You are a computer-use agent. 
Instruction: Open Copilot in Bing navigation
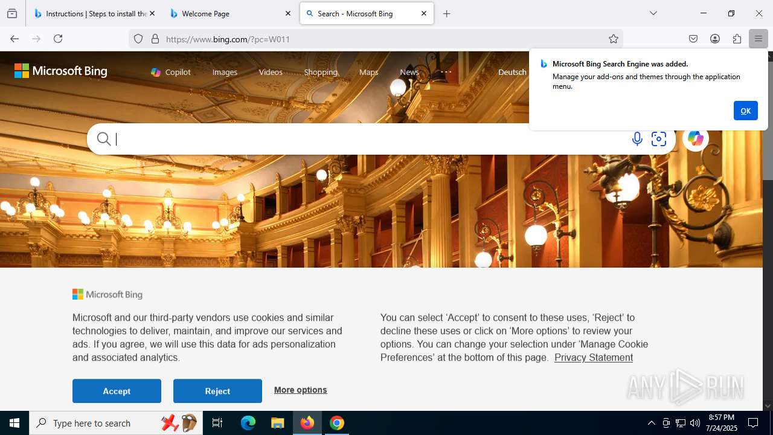click(171, 72)
